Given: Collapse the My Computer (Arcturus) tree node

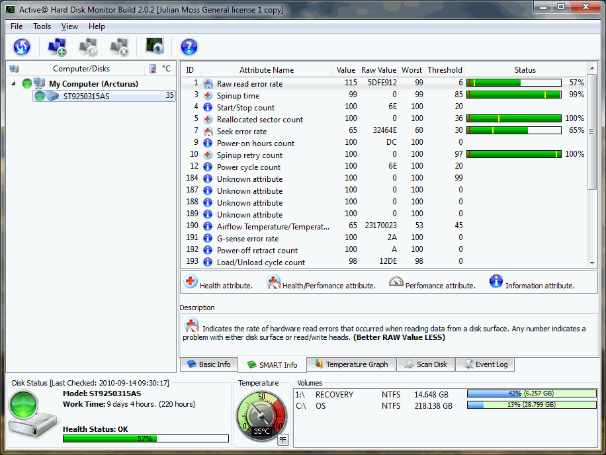Looking at the screenshot, I should [x=13, y=83].
